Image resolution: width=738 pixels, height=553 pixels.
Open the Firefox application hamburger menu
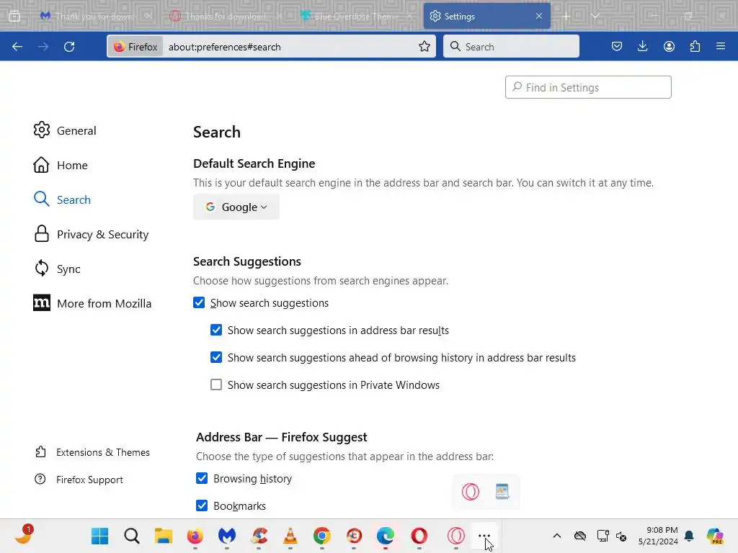point(721,47)
